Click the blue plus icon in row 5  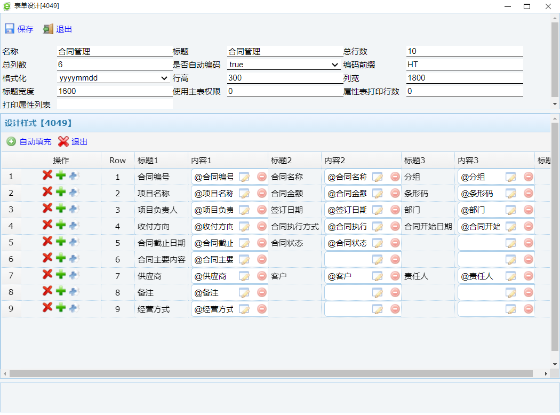click(74, 242)
